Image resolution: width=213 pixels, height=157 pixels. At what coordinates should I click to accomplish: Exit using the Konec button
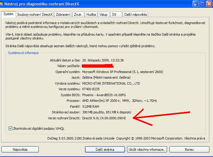tap(189, 149)
